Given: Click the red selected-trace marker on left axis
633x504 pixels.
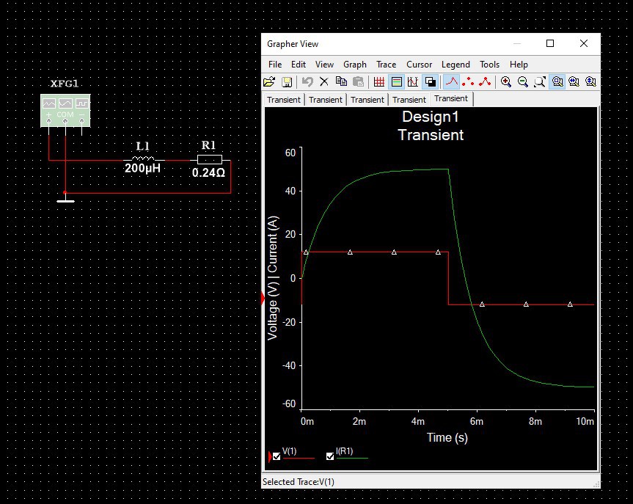Looking at the screenshot, I should [263, 299].
